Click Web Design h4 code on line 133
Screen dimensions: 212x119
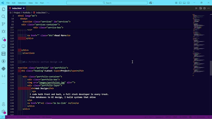pos(42,89)
